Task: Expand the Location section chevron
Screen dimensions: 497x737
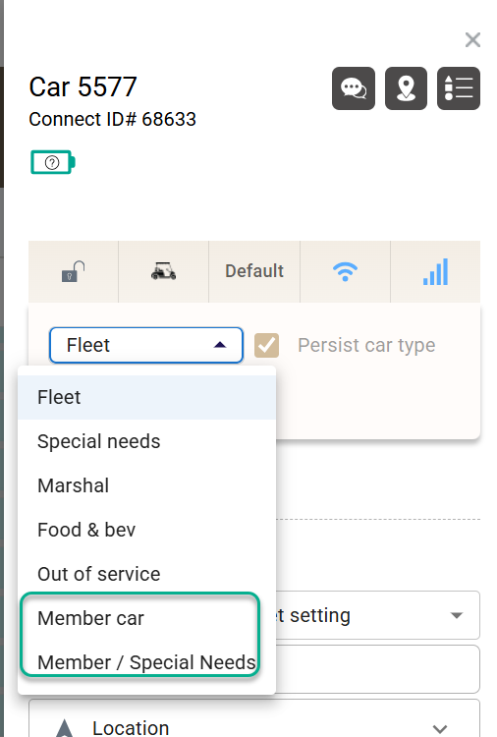Action: tap(440, 728)
